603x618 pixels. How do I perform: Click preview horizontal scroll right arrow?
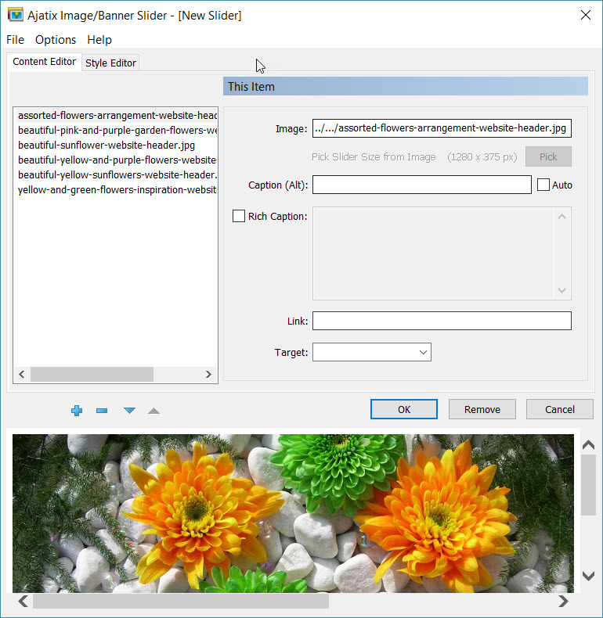[x=563, y=602]
